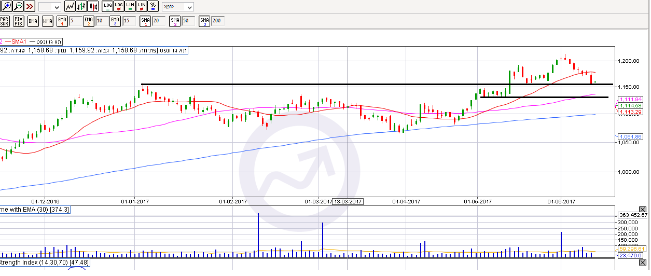Viewport: 651px width, 276px height.
Task: Edit EMA 2 period field showing 10
Action: [101, 20]
